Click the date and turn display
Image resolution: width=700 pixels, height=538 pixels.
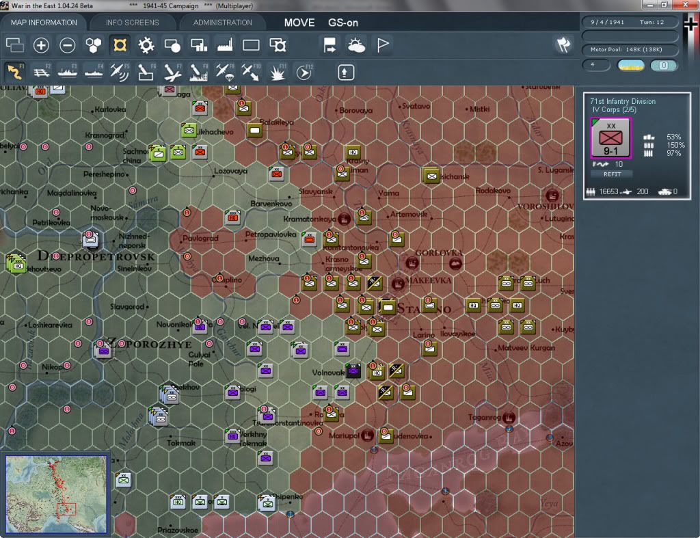[x=630, y=22]
